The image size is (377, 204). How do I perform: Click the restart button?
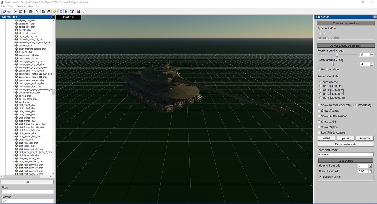tap(326, 138)
